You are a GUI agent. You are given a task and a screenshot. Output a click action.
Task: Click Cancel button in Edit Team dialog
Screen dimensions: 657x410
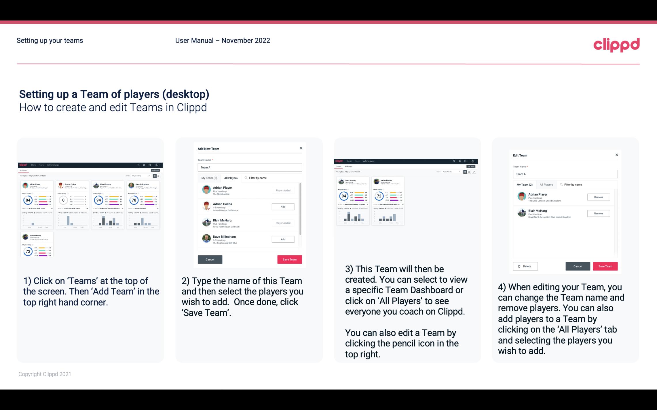[x=578, y=266]
